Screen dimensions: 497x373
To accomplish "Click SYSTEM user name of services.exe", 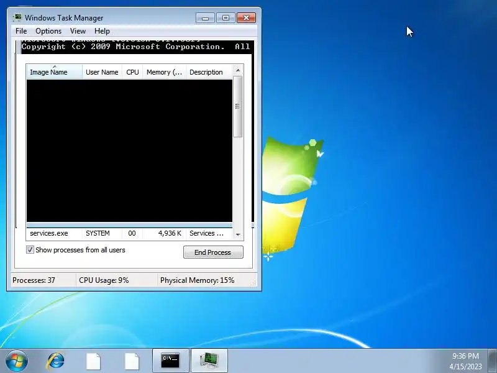I will 98,234.
